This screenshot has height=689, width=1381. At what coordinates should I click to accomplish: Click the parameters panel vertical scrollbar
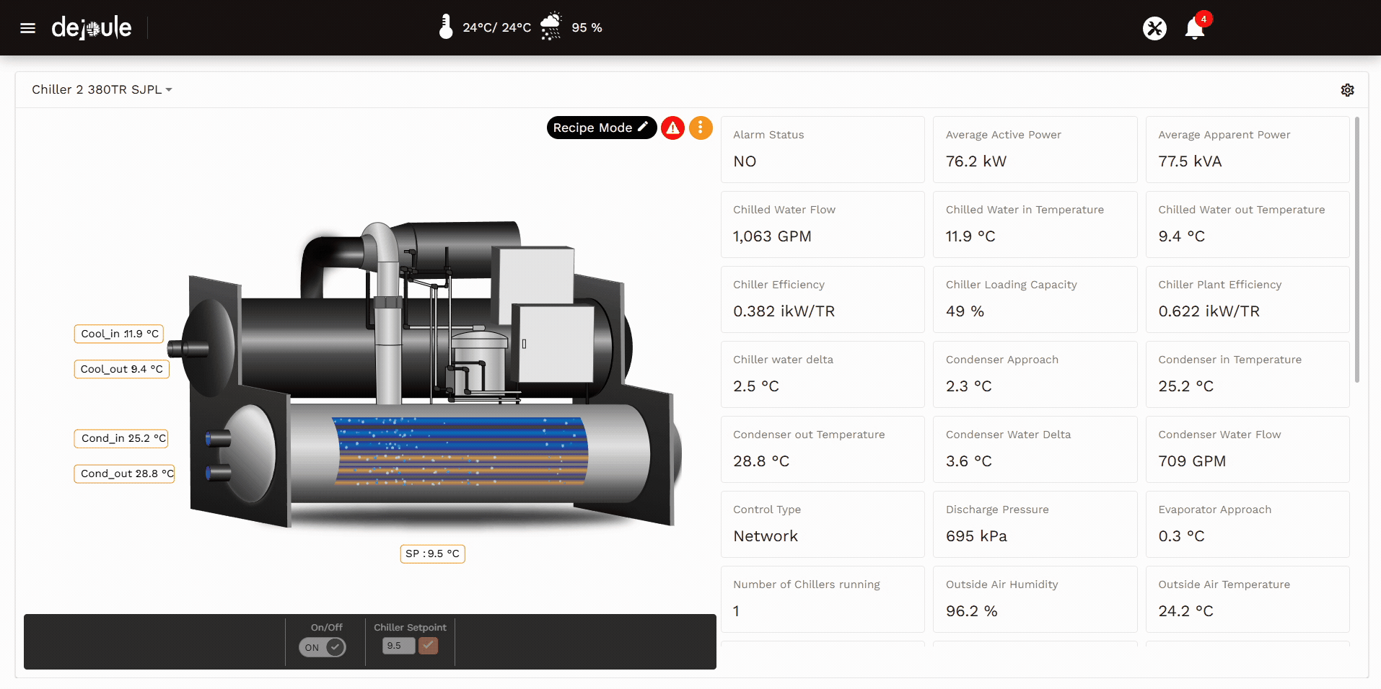(1356, 249)
